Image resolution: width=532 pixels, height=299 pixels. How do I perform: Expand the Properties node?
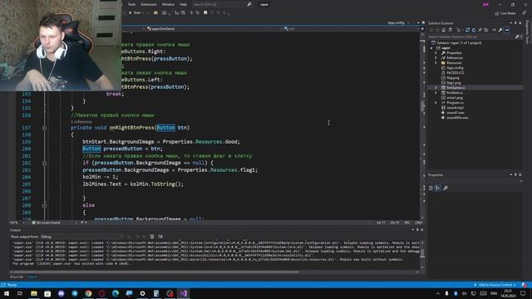436,53
